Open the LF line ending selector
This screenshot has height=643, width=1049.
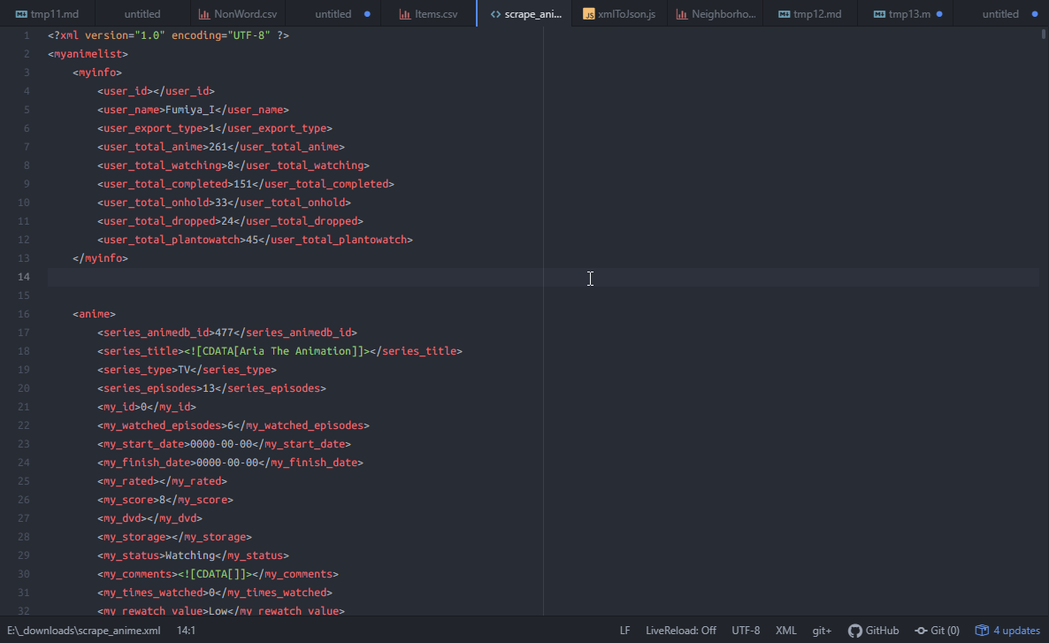click(624, 631)
